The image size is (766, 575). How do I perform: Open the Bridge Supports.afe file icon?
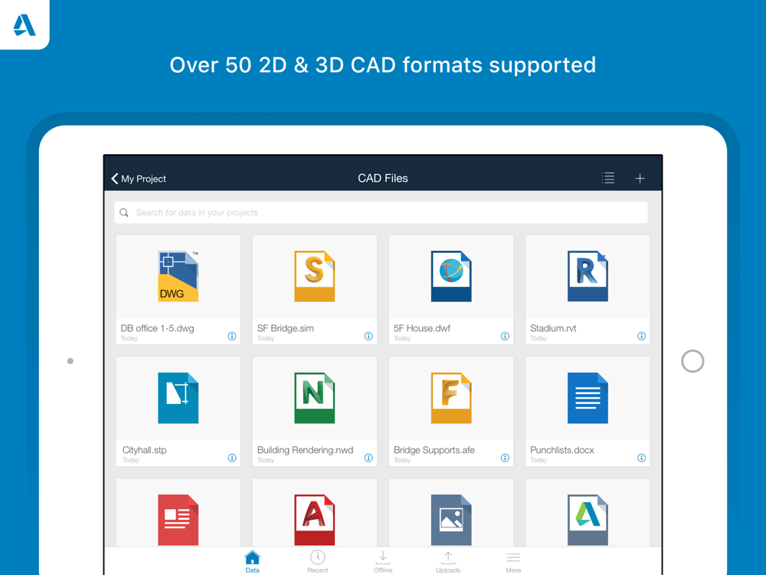[451, 398]
